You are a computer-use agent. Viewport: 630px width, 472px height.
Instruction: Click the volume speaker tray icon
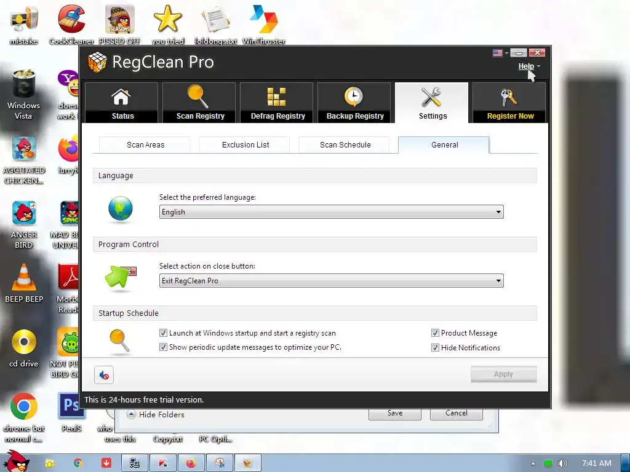coord(562,463)
